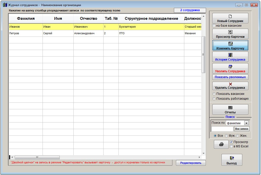This screenshot has height=175, width=261.
Task: Click the Dismiss Employee notepad icon
Action: tap(230, 66)
